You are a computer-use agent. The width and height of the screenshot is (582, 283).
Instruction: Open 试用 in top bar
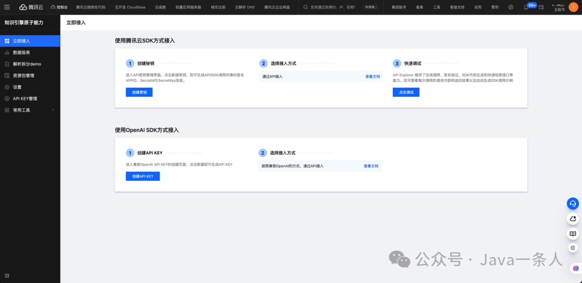point(477,7)
